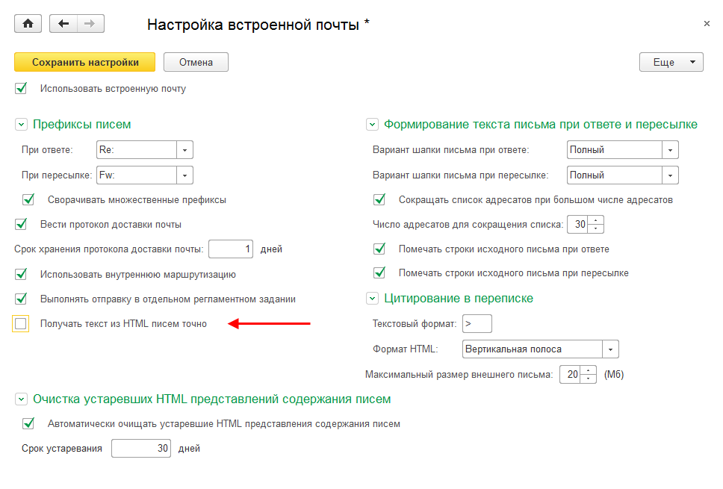Open the Еще menu

click(671, 63)
